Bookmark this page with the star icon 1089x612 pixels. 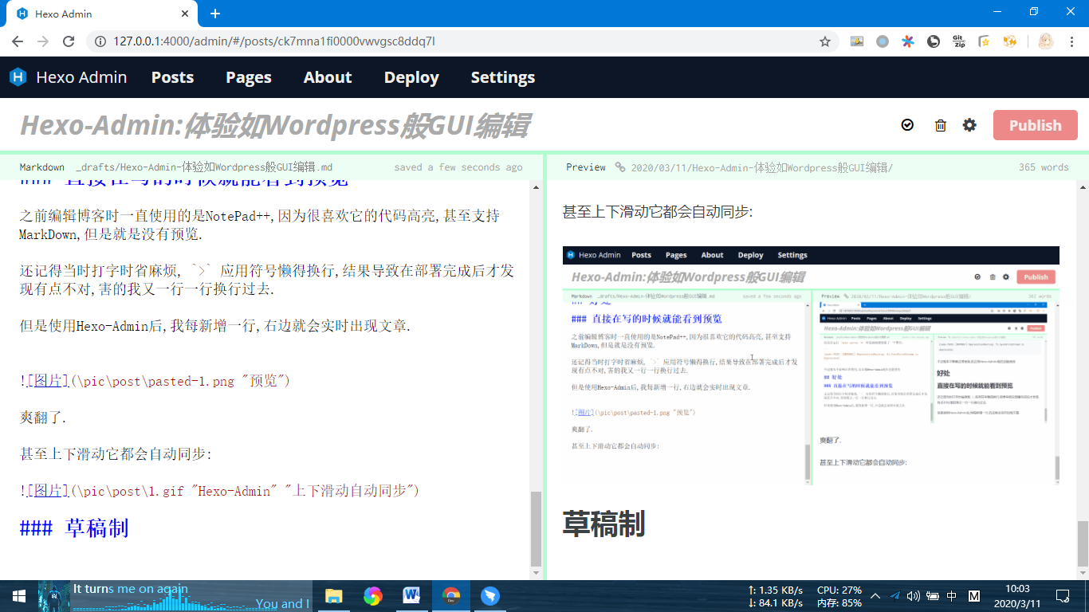pos(825,41)
